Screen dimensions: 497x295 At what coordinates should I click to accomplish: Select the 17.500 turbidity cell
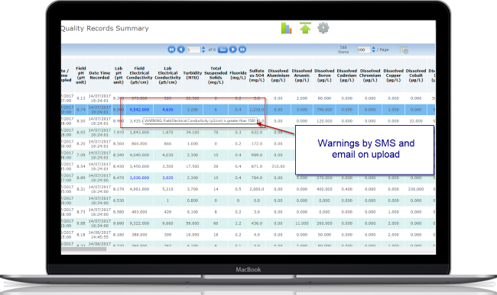click(193, 166)
